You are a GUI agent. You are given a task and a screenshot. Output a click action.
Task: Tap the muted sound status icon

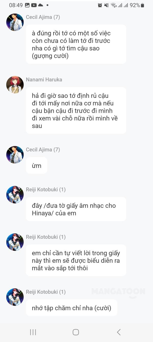click(x=107, y=5)
